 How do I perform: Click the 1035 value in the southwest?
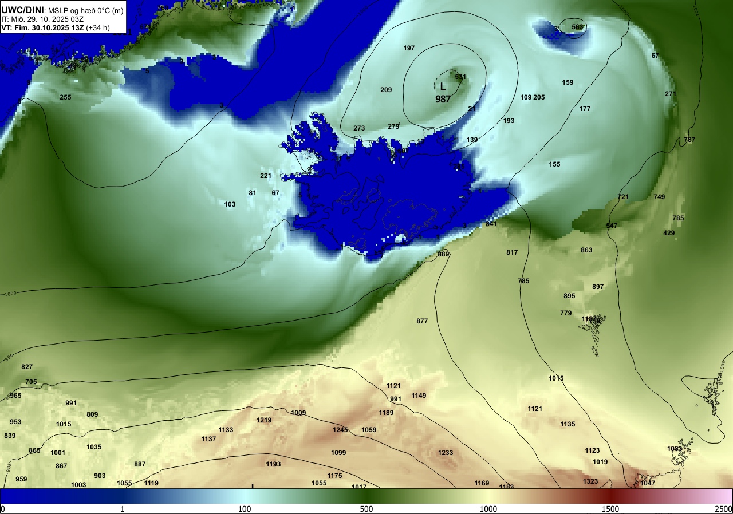pos(94,447)
